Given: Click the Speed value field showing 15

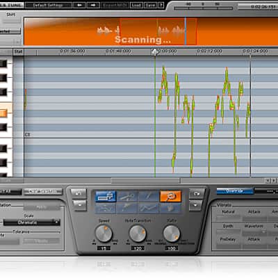Looking at the screenshot, I should (104, 248).
